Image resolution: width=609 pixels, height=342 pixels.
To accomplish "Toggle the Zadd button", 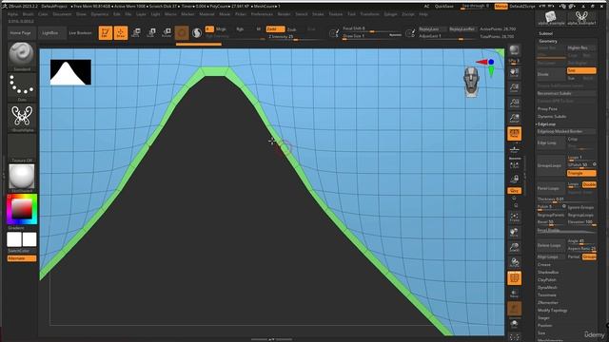I will point(275,29).
